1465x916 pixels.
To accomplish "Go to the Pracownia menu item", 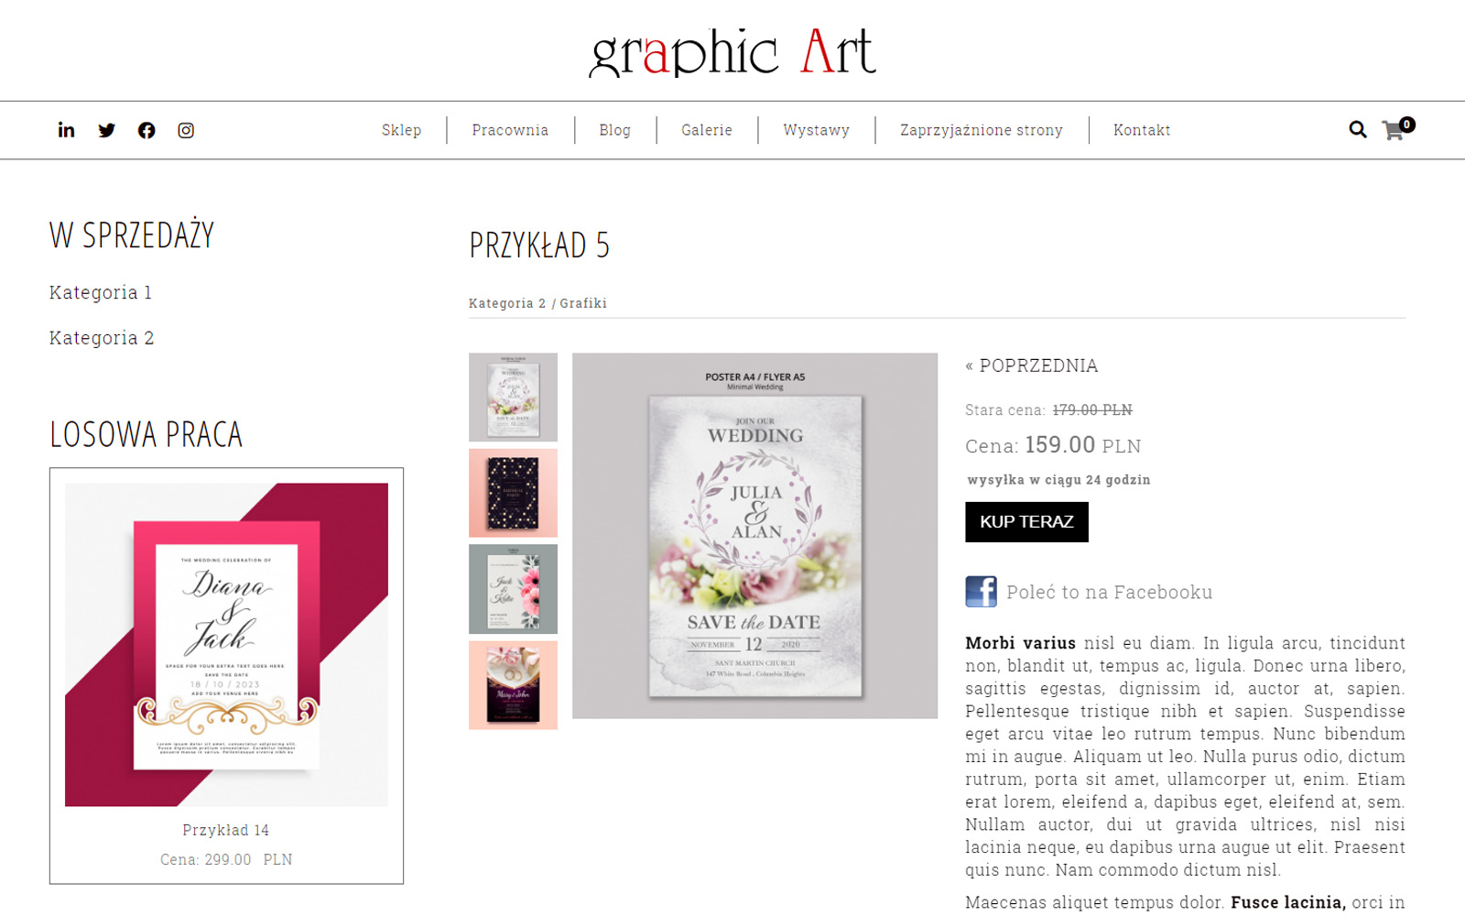I will 510,130.
